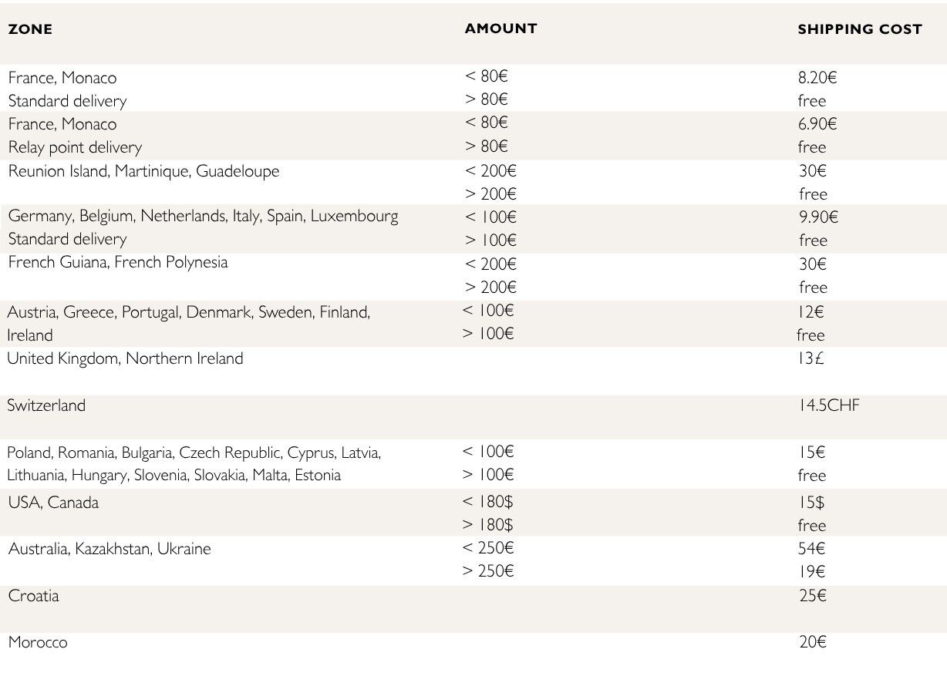This screenshot has width=947, height=676.
Task: Click the ZONE column header
Action: [x=30, y=29]
